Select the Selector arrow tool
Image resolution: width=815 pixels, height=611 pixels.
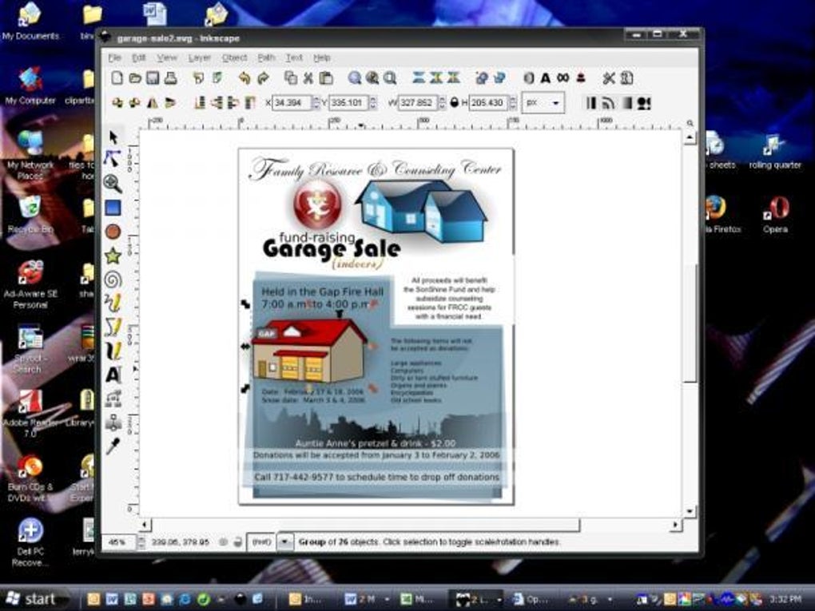[x=113, y=137]
